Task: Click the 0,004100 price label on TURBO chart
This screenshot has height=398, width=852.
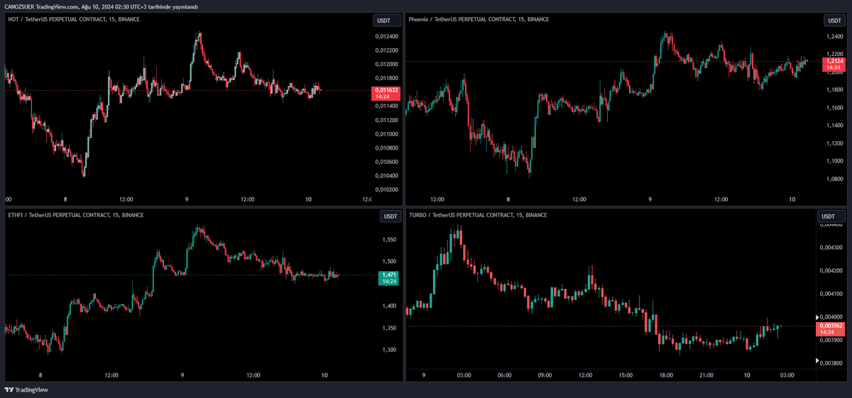Action: 830,294
